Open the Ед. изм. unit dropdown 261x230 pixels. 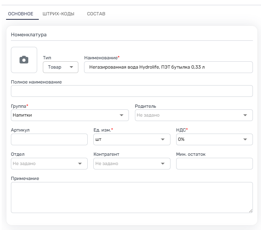coord(131,140)
